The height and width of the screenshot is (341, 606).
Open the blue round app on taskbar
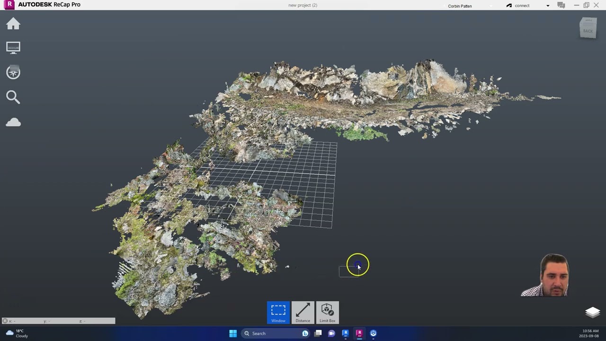pyautogui.click(x=374, y=333)
